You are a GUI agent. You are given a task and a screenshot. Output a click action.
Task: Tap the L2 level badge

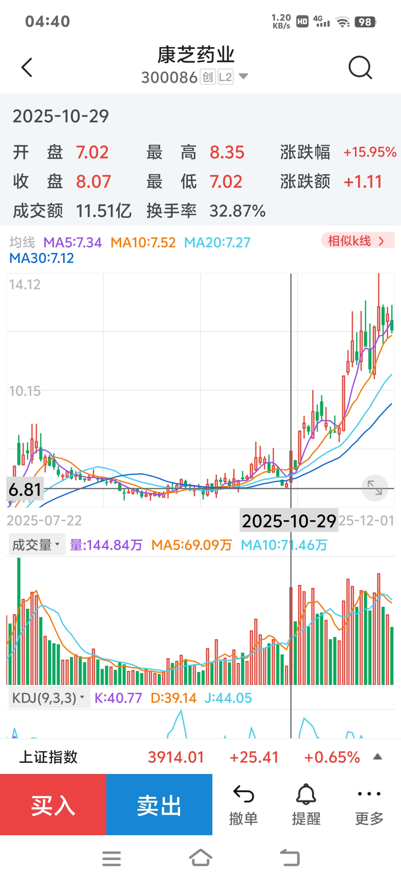point(225,77)
